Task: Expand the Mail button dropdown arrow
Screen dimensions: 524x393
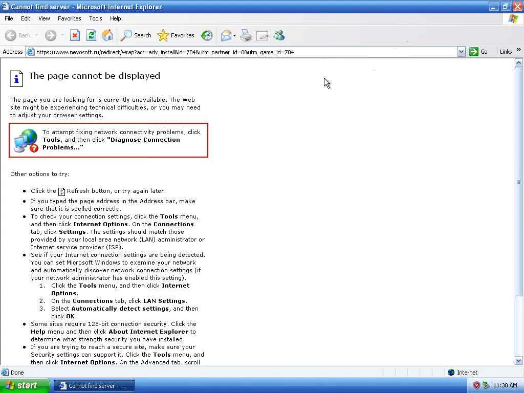Action: click(234, 35)
